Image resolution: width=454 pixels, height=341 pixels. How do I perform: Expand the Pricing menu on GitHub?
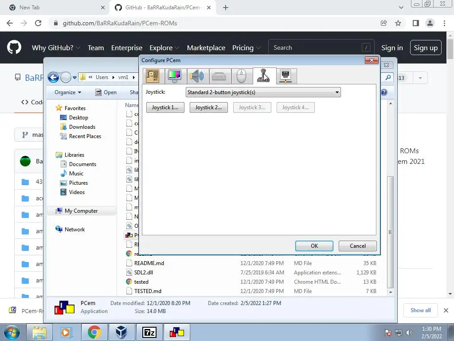[247, 48]
